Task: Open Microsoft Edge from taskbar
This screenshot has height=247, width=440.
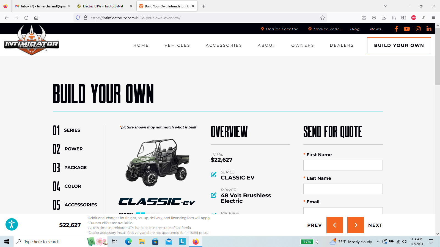Action: point(128,242)
